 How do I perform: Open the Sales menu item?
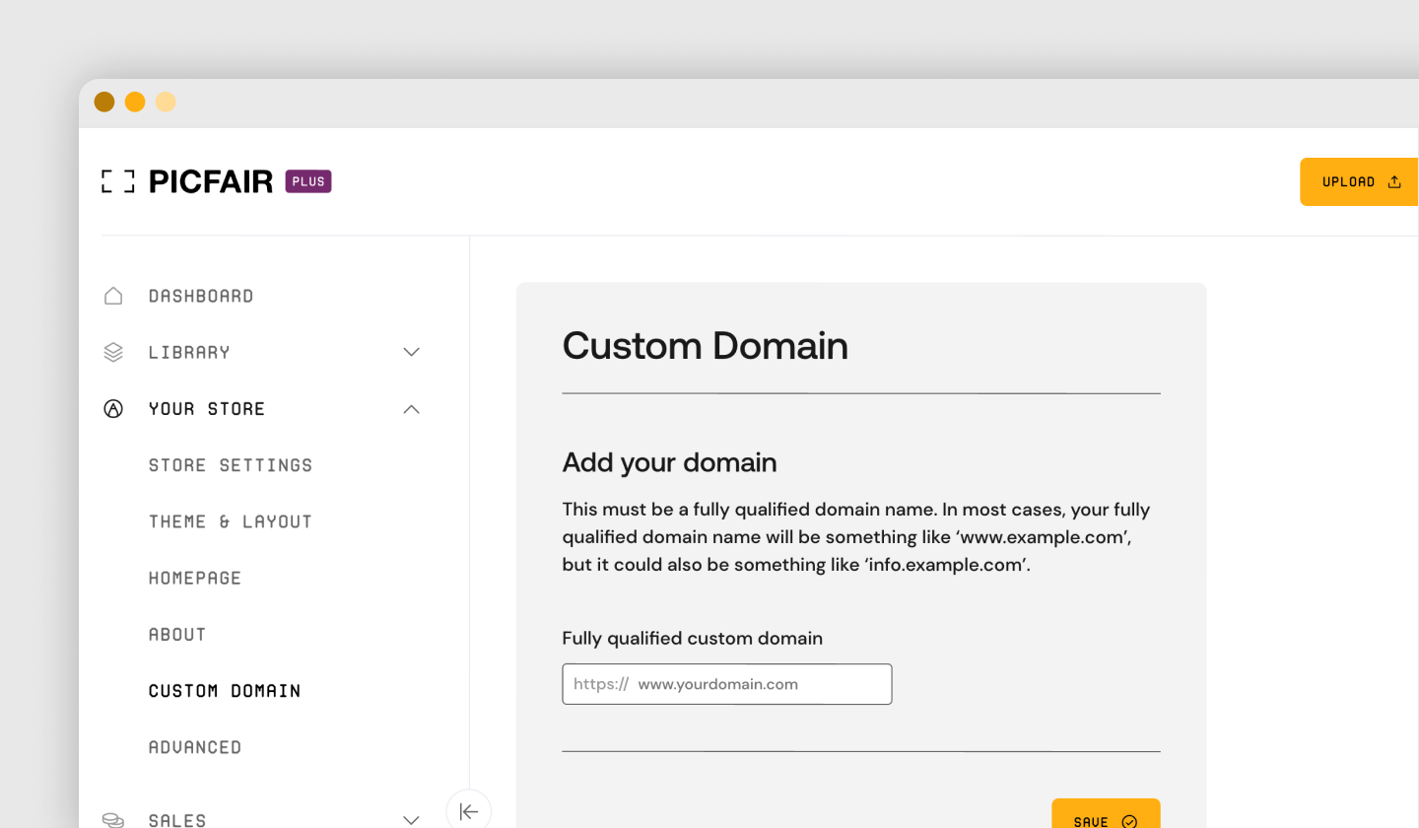177,820
